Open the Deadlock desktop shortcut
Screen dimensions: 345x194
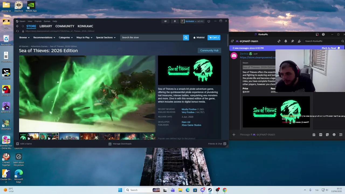point(19,7)
